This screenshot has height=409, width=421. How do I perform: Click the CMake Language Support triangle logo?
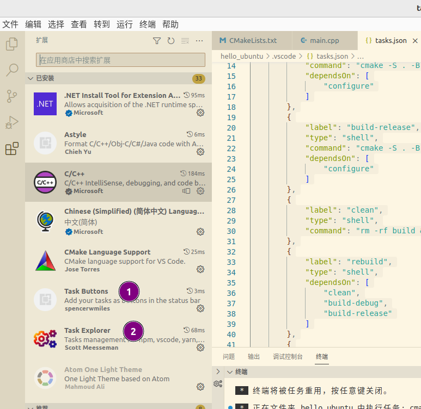pyautogui.click(x=45, y=261)
